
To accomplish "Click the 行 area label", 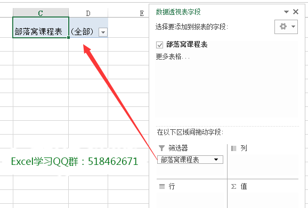I will tap(172, 186).
